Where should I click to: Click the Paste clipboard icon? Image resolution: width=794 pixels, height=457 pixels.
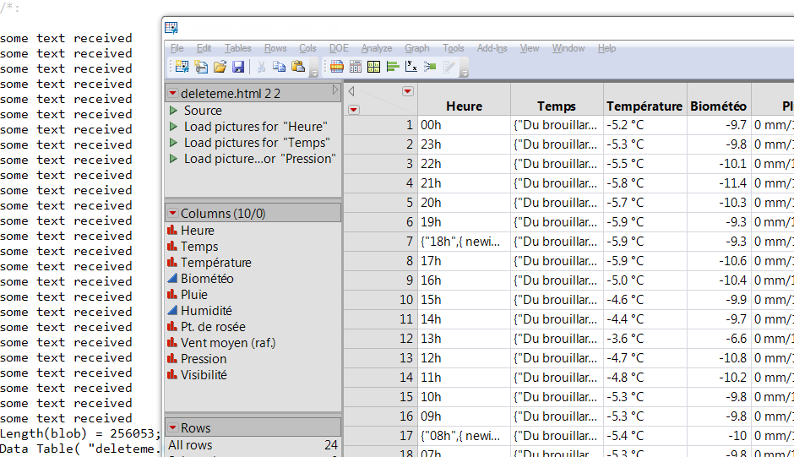[x=297, y=67]
